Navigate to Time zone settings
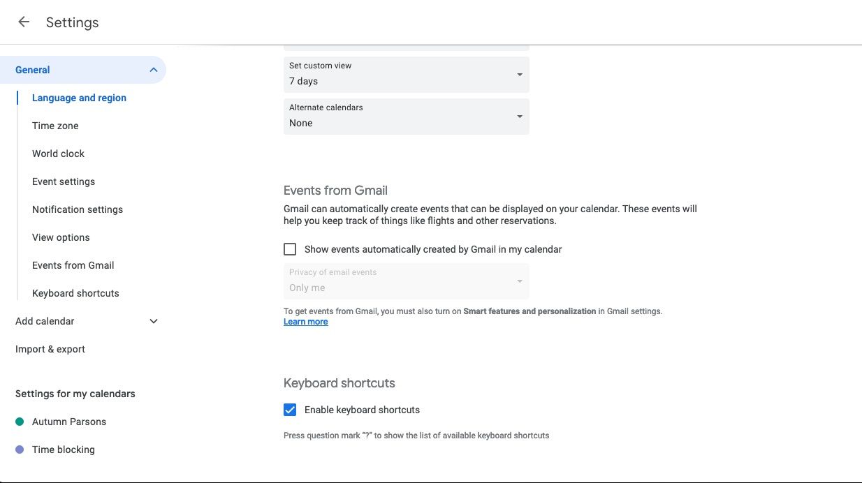 point(55,126)
